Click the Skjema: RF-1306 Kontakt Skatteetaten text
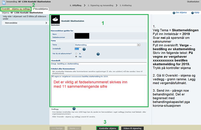Image resolution: width=201 pixels, height=130 pixels. 22,13
